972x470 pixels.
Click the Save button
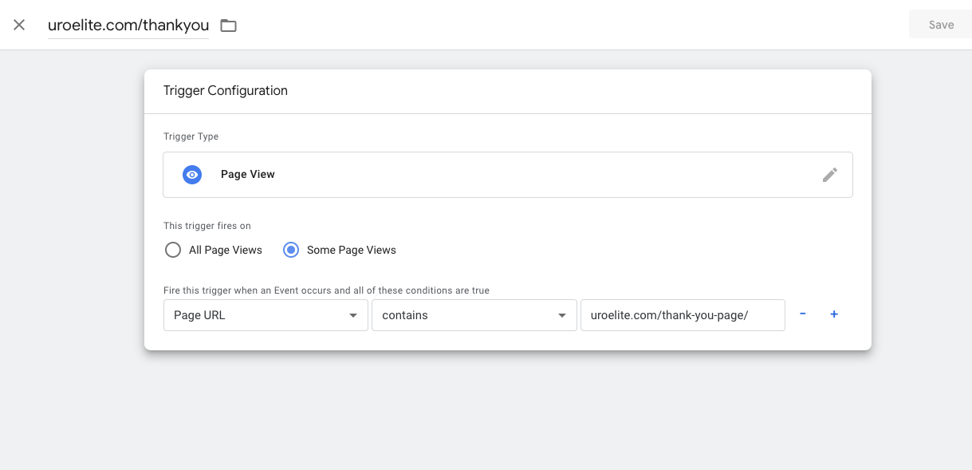pyautogui.click(x=941, y=25)
